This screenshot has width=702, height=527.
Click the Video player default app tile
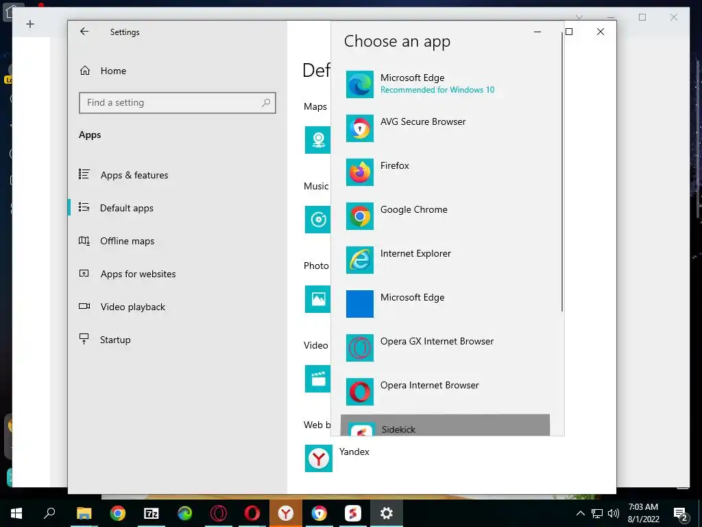point(318,379)
